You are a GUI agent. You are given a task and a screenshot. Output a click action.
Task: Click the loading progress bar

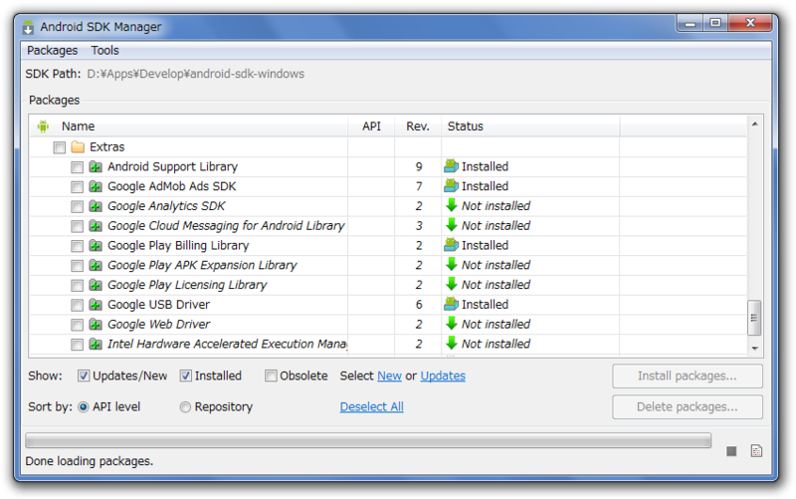pos(368,440)
